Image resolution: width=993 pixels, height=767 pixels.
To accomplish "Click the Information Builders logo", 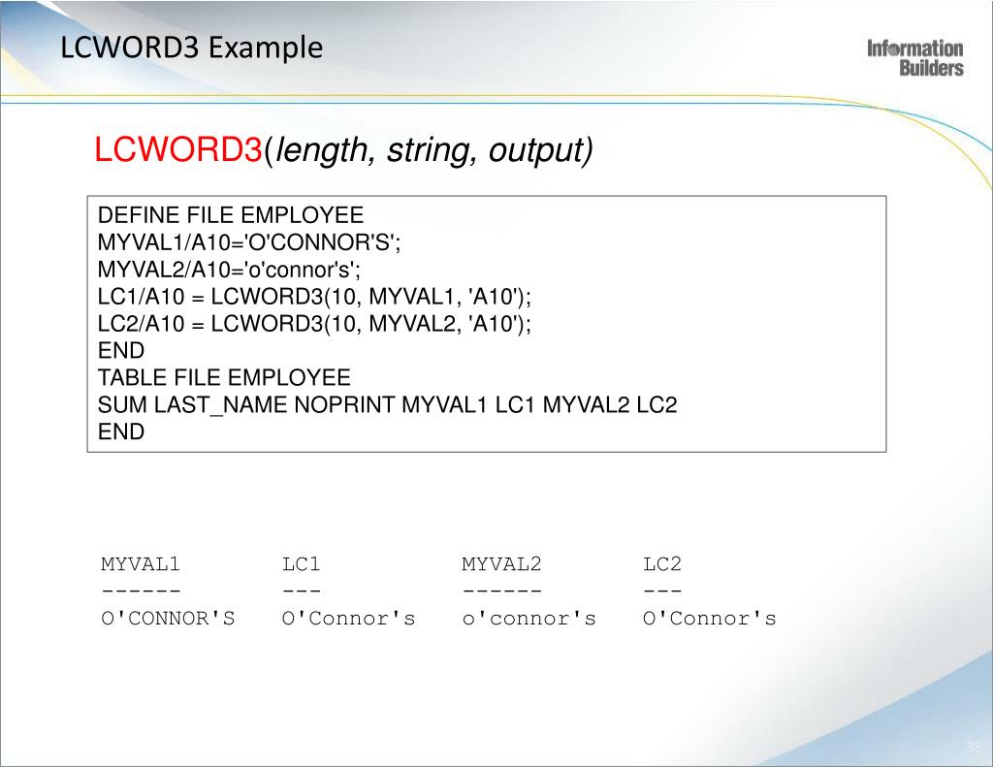I will [915, 57].
